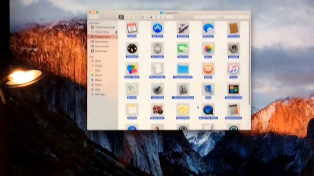Open Documenten in the sidebar
The height and width of the screenshot is (176, 314).
click(103, 46)
